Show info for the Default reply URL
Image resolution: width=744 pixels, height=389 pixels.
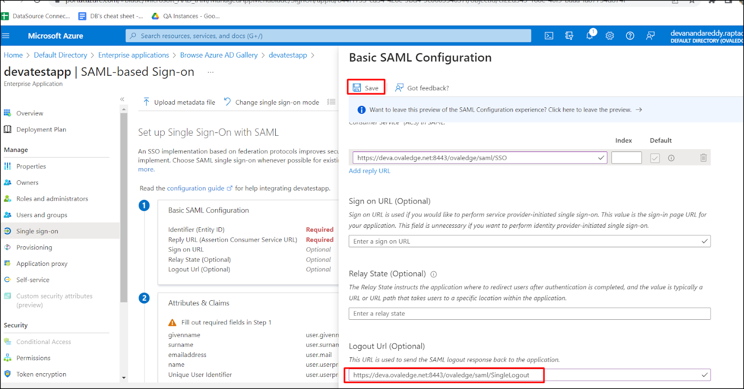(671, 158)
